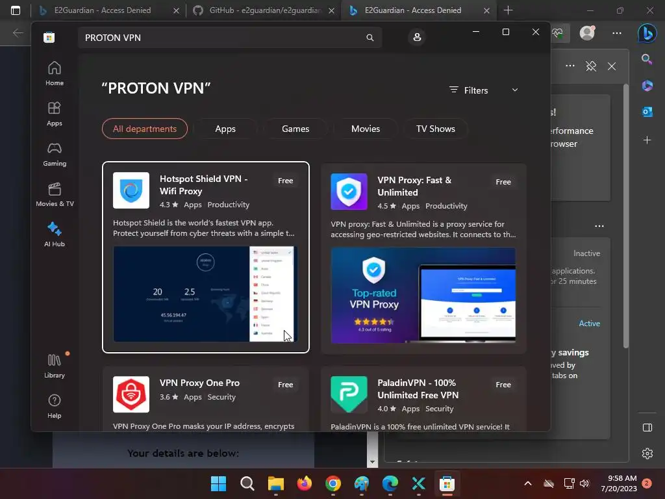Screen dimensions: 665x499
Task: Open Windows Start menu
Action: (218, 483)
